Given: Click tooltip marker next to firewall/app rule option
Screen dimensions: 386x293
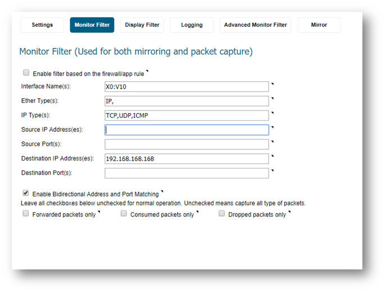Looking at the screenshot, I should 147,71.
